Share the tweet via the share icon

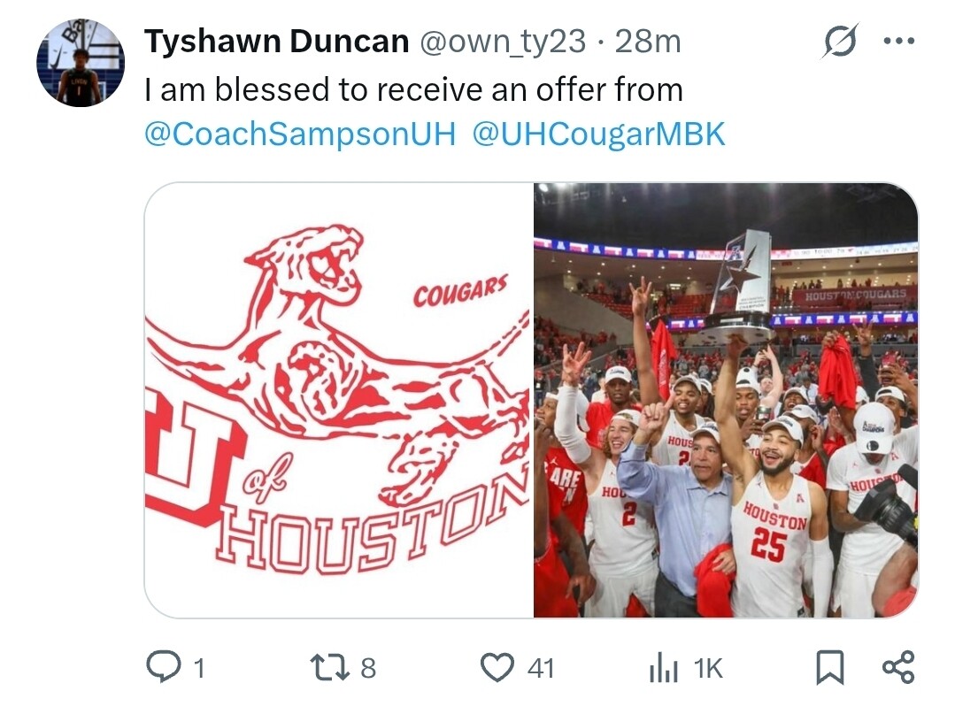click(899, 667)
